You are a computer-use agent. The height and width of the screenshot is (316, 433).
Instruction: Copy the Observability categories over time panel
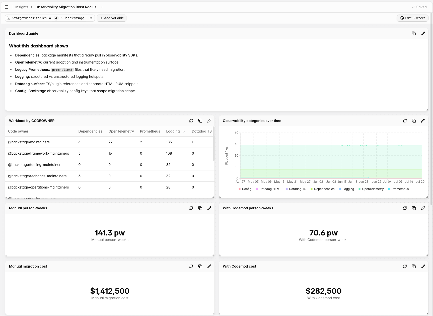pos(414,121)
